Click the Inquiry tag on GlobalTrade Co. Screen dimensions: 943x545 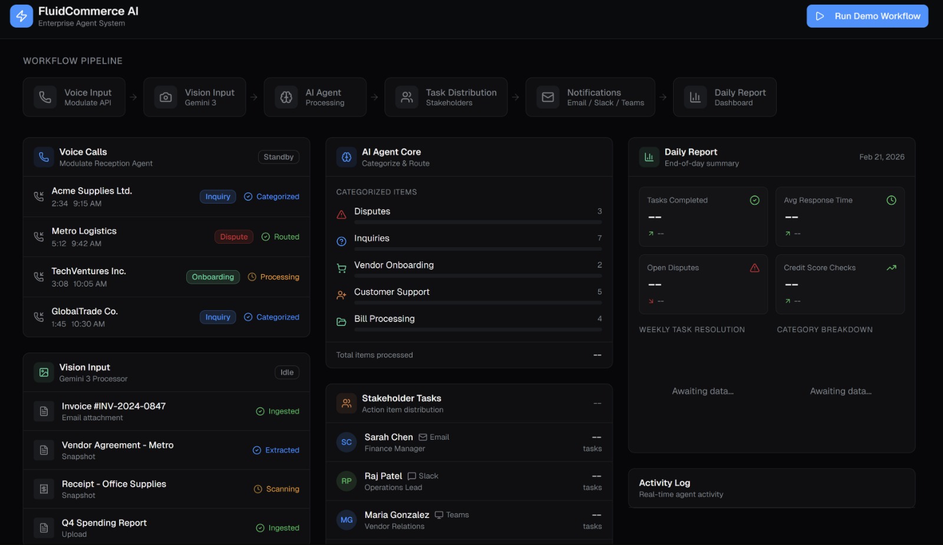tap(218, 317)
